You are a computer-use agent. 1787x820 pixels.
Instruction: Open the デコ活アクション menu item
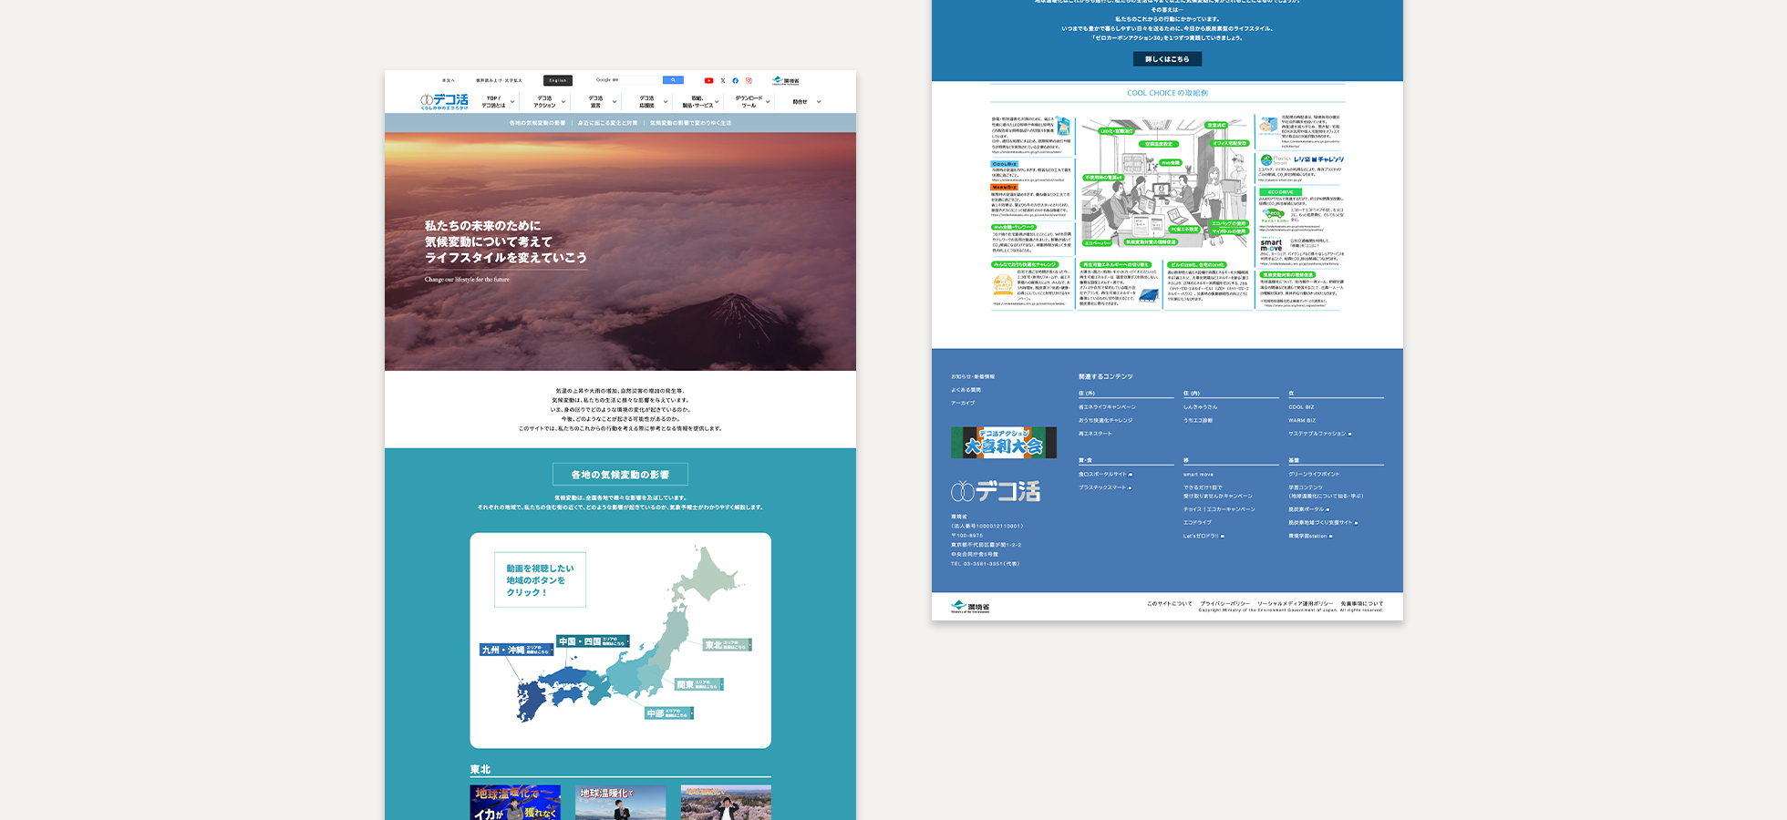coord(544,102)
